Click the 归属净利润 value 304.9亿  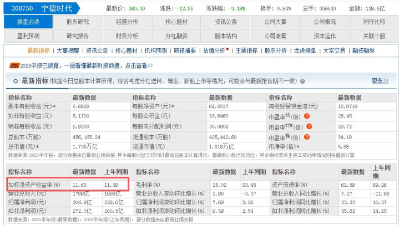tap(83, 202)
